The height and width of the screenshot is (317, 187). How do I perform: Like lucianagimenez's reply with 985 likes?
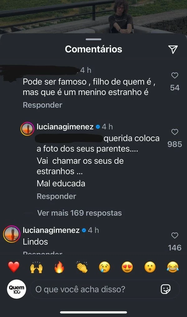(x=175, y=132)
